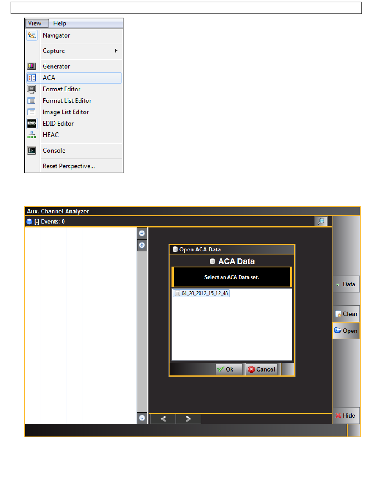Click the Open folder button
This screenshot has height=496, width=372.
click(x=346, y=331)
